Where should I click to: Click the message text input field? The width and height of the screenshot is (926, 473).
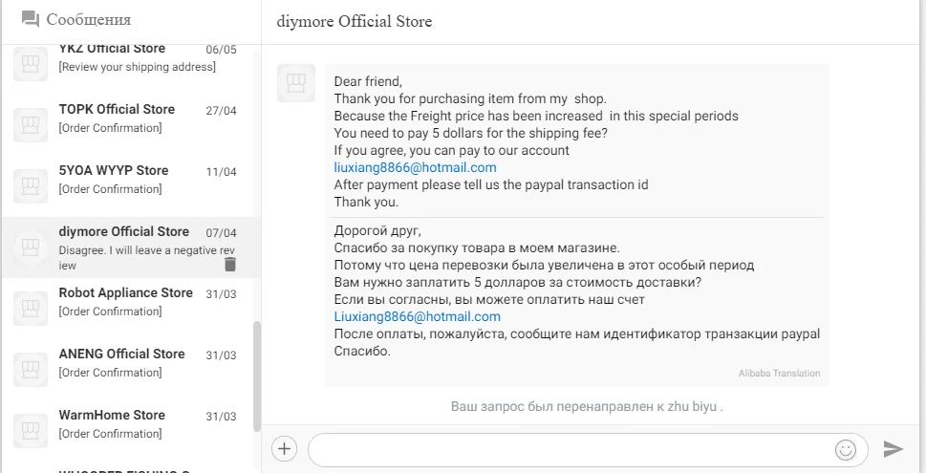tap(569, 449)
